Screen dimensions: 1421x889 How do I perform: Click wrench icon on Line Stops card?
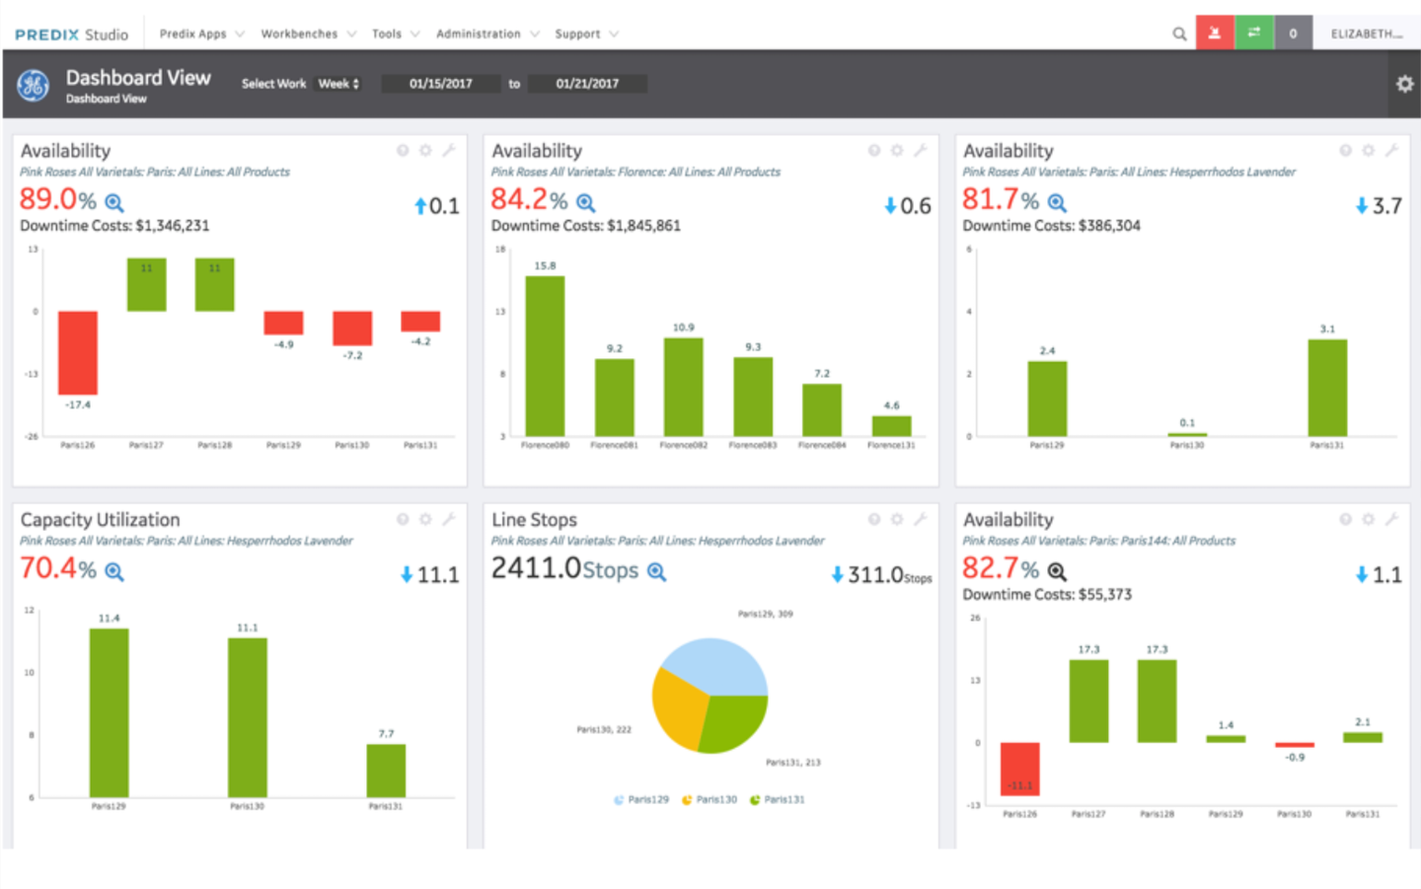click(920, 519)
